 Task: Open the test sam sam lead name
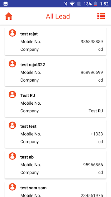point(33,188)
